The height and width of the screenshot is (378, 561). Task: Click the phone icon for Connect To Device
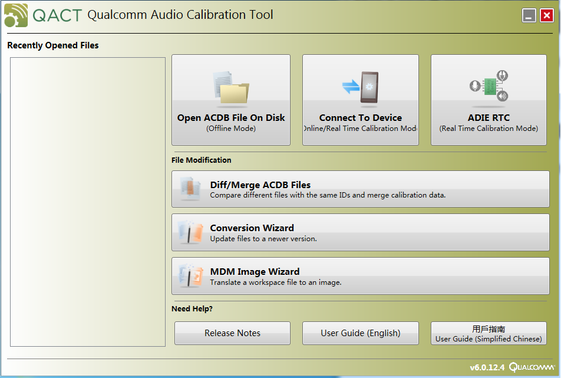click(369, 87)
